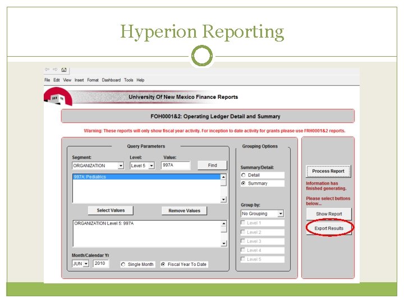Viewport: 404px width, 303px height.
Task: Click up arrow of selected values scrollbar
Action: click(x=224, y=223)
